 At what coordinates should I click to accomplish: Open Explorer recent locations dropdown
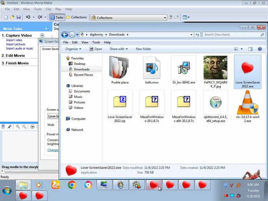click(77, 35)
